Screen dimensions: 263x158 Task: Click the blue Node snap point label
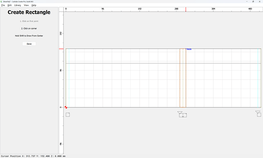[x=189, y=49]
